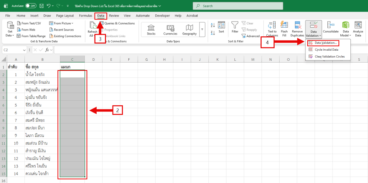This screenshot has width=368, height=183.
Task: Open the Undo history dropdown arrow
Action: tap(53, 6)
